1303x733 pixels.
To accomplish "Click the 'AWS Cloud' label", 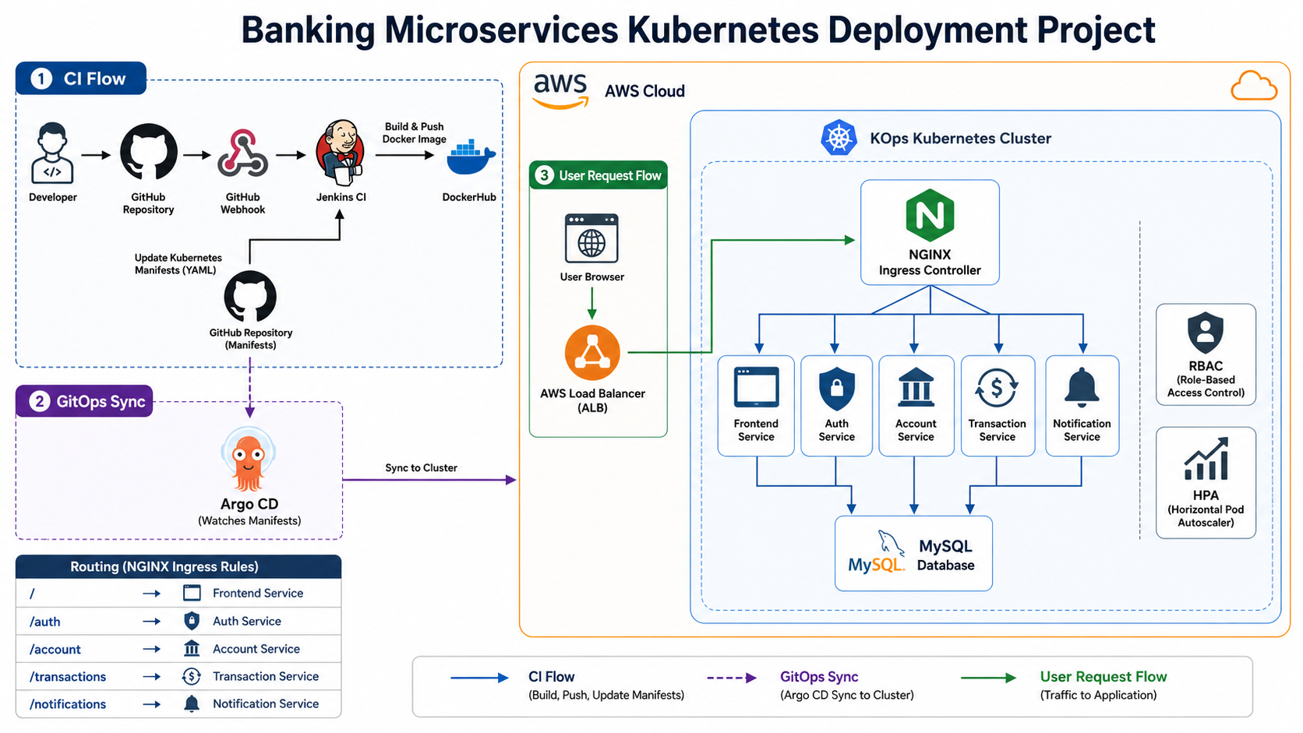I will click(x=644, y=91).
